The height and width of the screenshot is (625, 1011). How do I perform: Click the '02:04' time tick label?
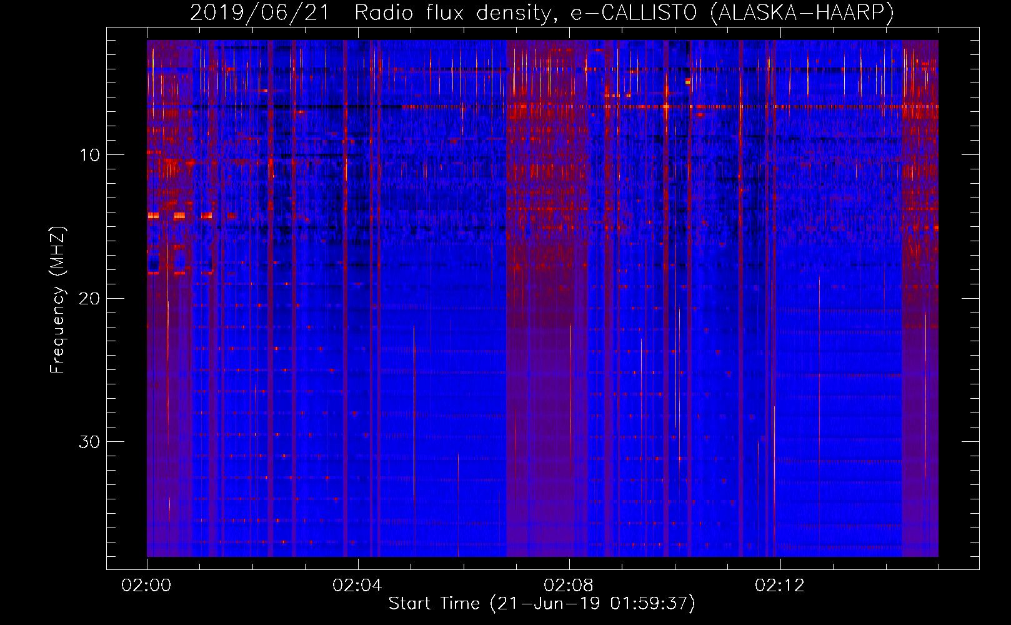point(357,586)
